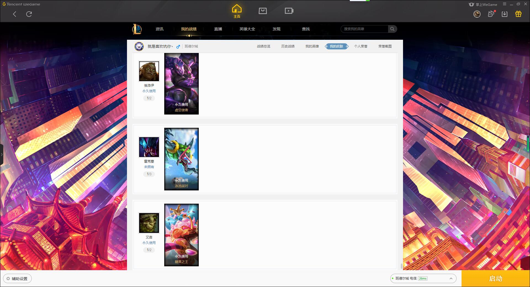This screenshot has height=287, width=530.
Task: Click the 永久使用 label under 艾翁
Action: pos(149,243)
